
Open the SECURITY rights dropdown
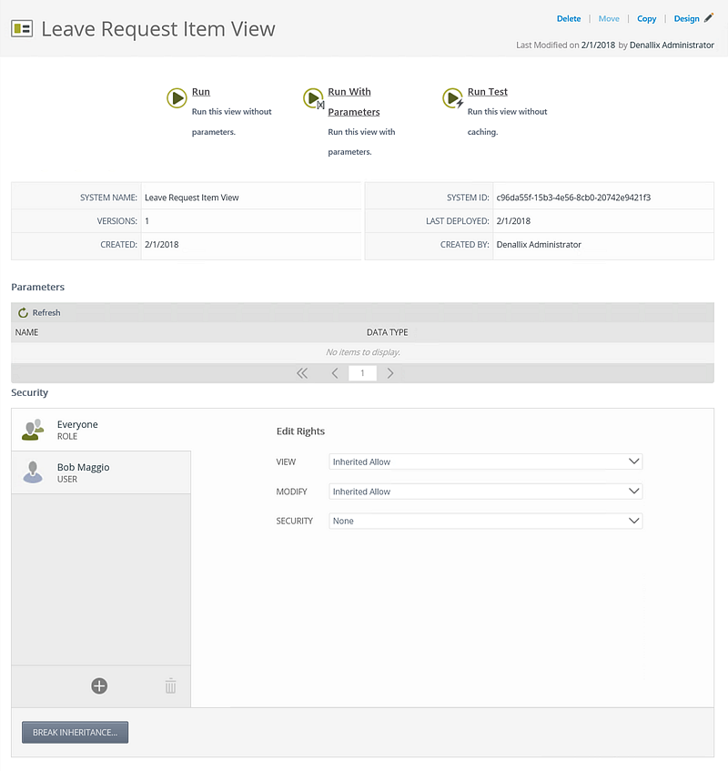click(486, 521)
